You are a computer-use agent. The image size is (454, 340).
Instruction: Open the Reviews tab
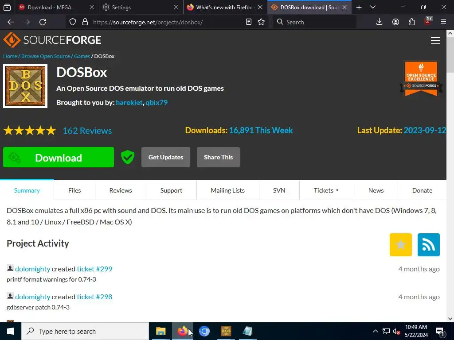click(x=121, y=190)
